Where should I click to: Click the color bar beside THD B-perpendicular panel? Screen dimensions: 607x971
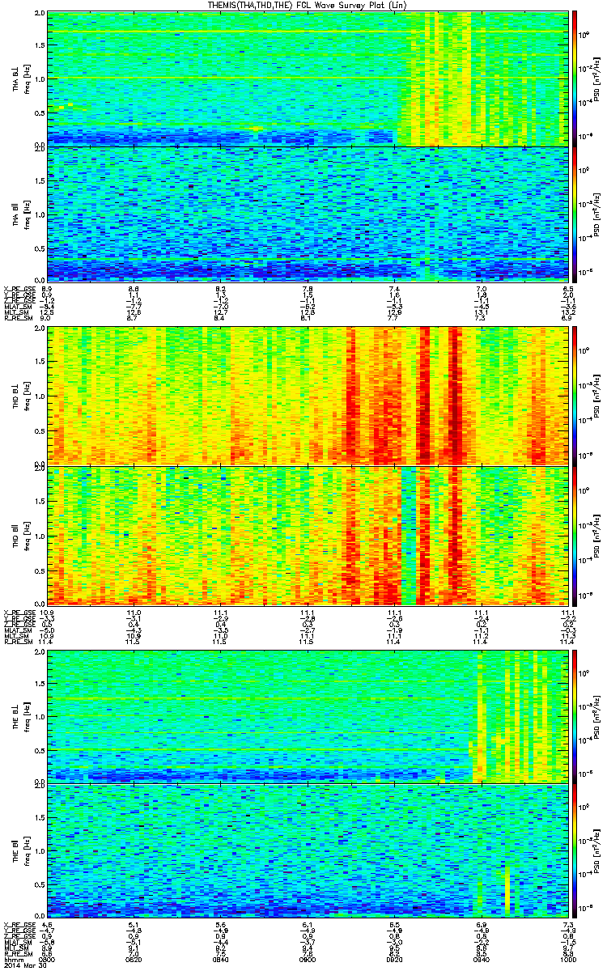(x=575, y=395)
